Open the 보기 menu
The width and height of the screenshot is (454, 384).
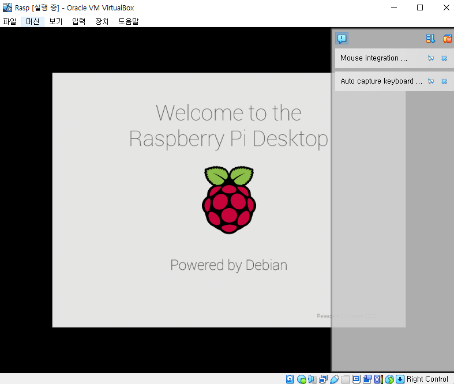pos(56,21)
